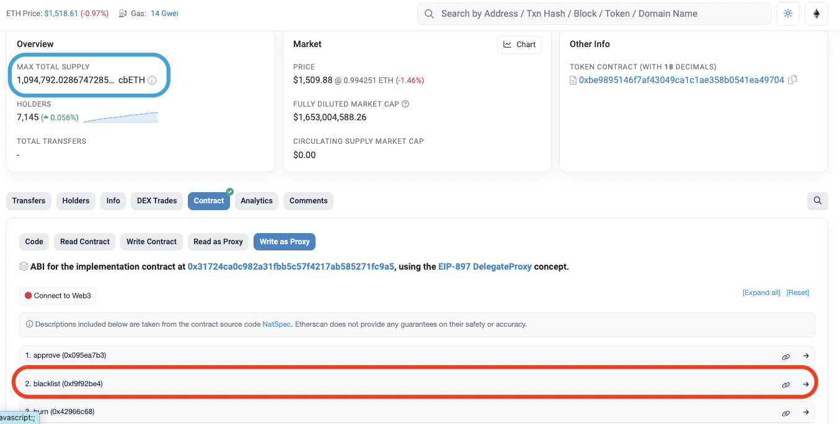The image size is (840, 424).
Task: Copy the token contract address
Action: click(792, 80)
